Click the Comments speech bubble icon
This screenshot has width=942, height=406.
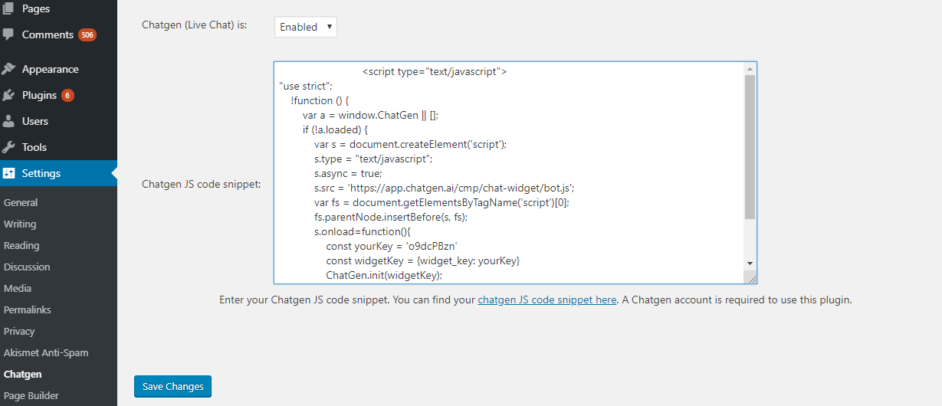point(8,34)
